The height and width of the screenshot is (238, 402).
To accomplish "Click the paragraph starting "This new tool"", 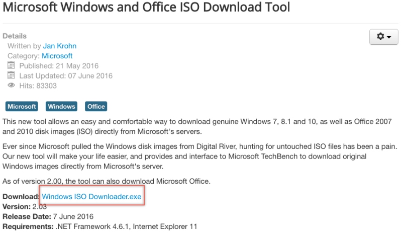I will (196, 127).
